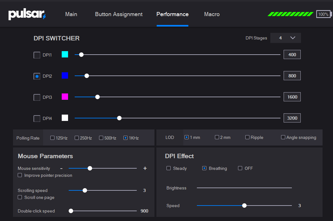Click the plus icon for mouse sensitivity
333x221 pixels.
click(145, 168)
